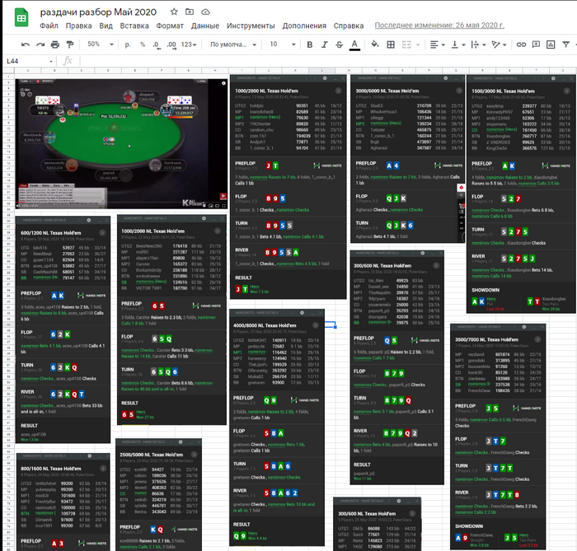Viewport: 577px width, 551px height.
Task: Click the 3000/6000 NL Texas Hold'em title
Action: [x=387, y=91]
